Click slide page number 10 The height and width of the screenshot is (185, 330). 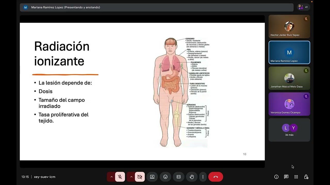click(245, 154)
